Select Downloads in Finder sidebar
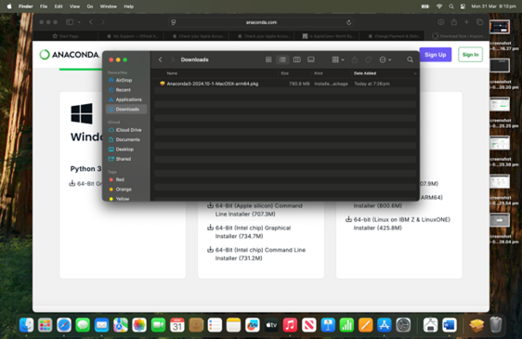 click(126, 110)
